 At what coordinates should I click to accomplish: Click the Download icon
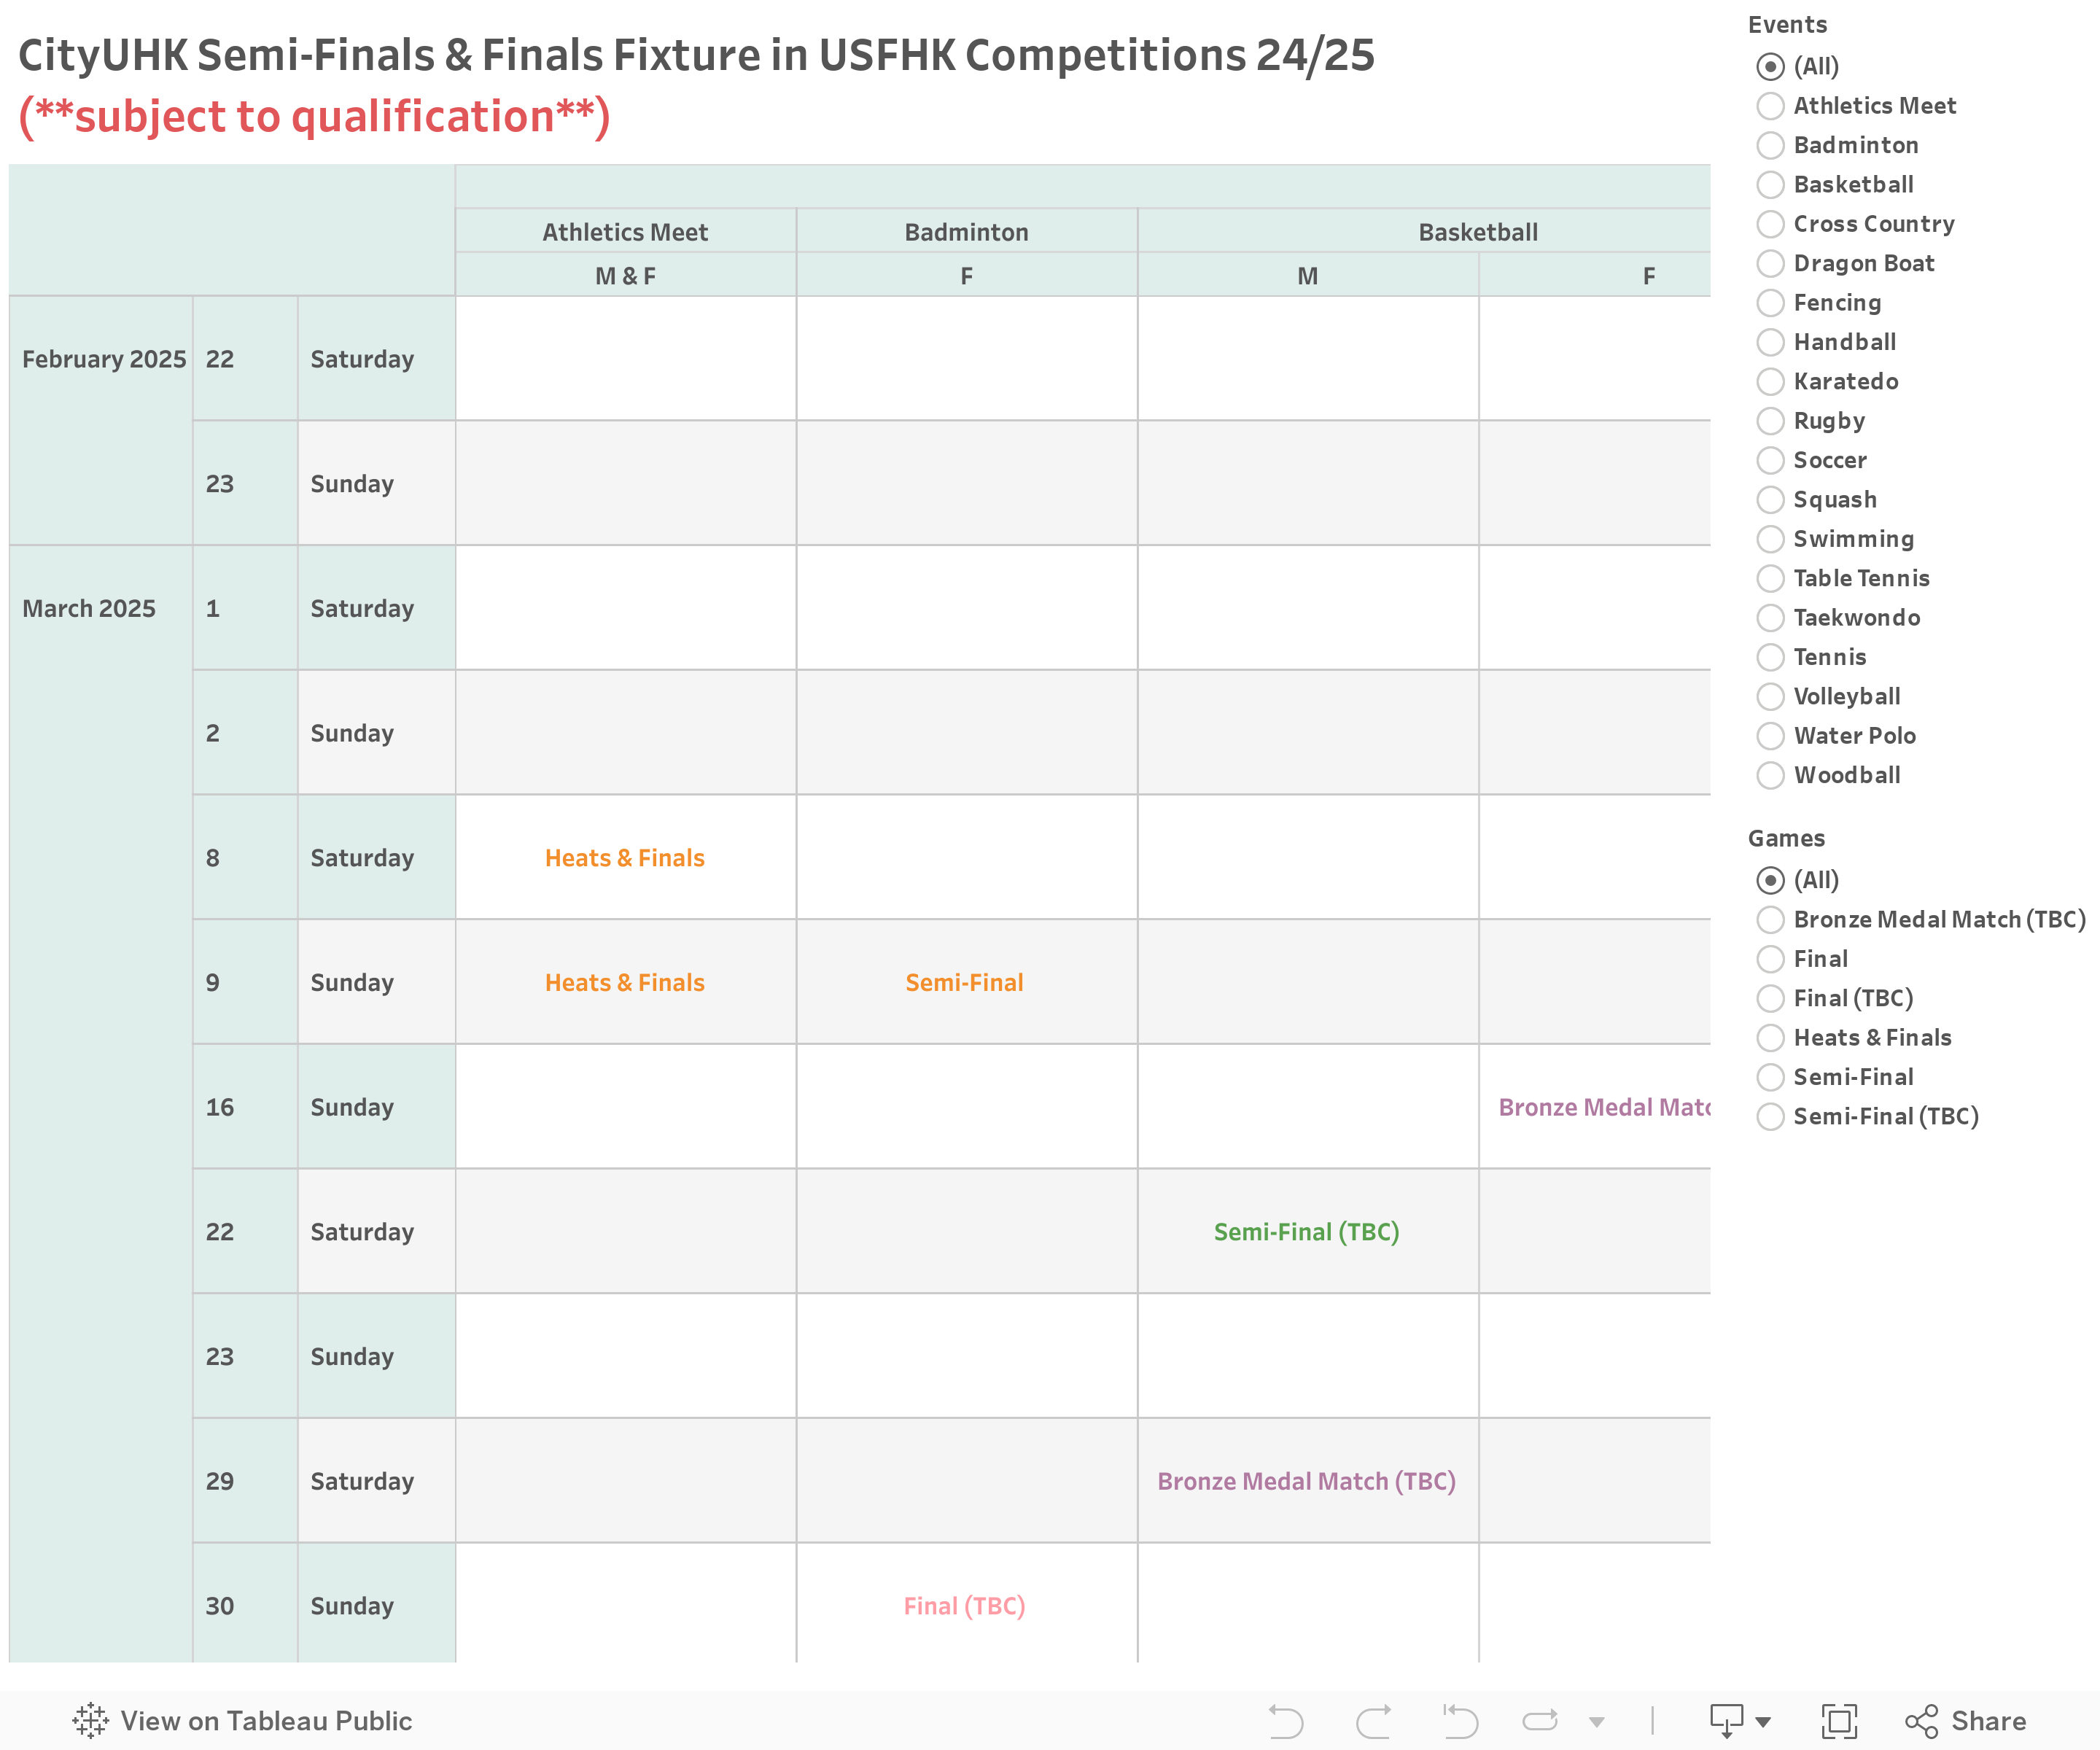pos(1727,1721)
